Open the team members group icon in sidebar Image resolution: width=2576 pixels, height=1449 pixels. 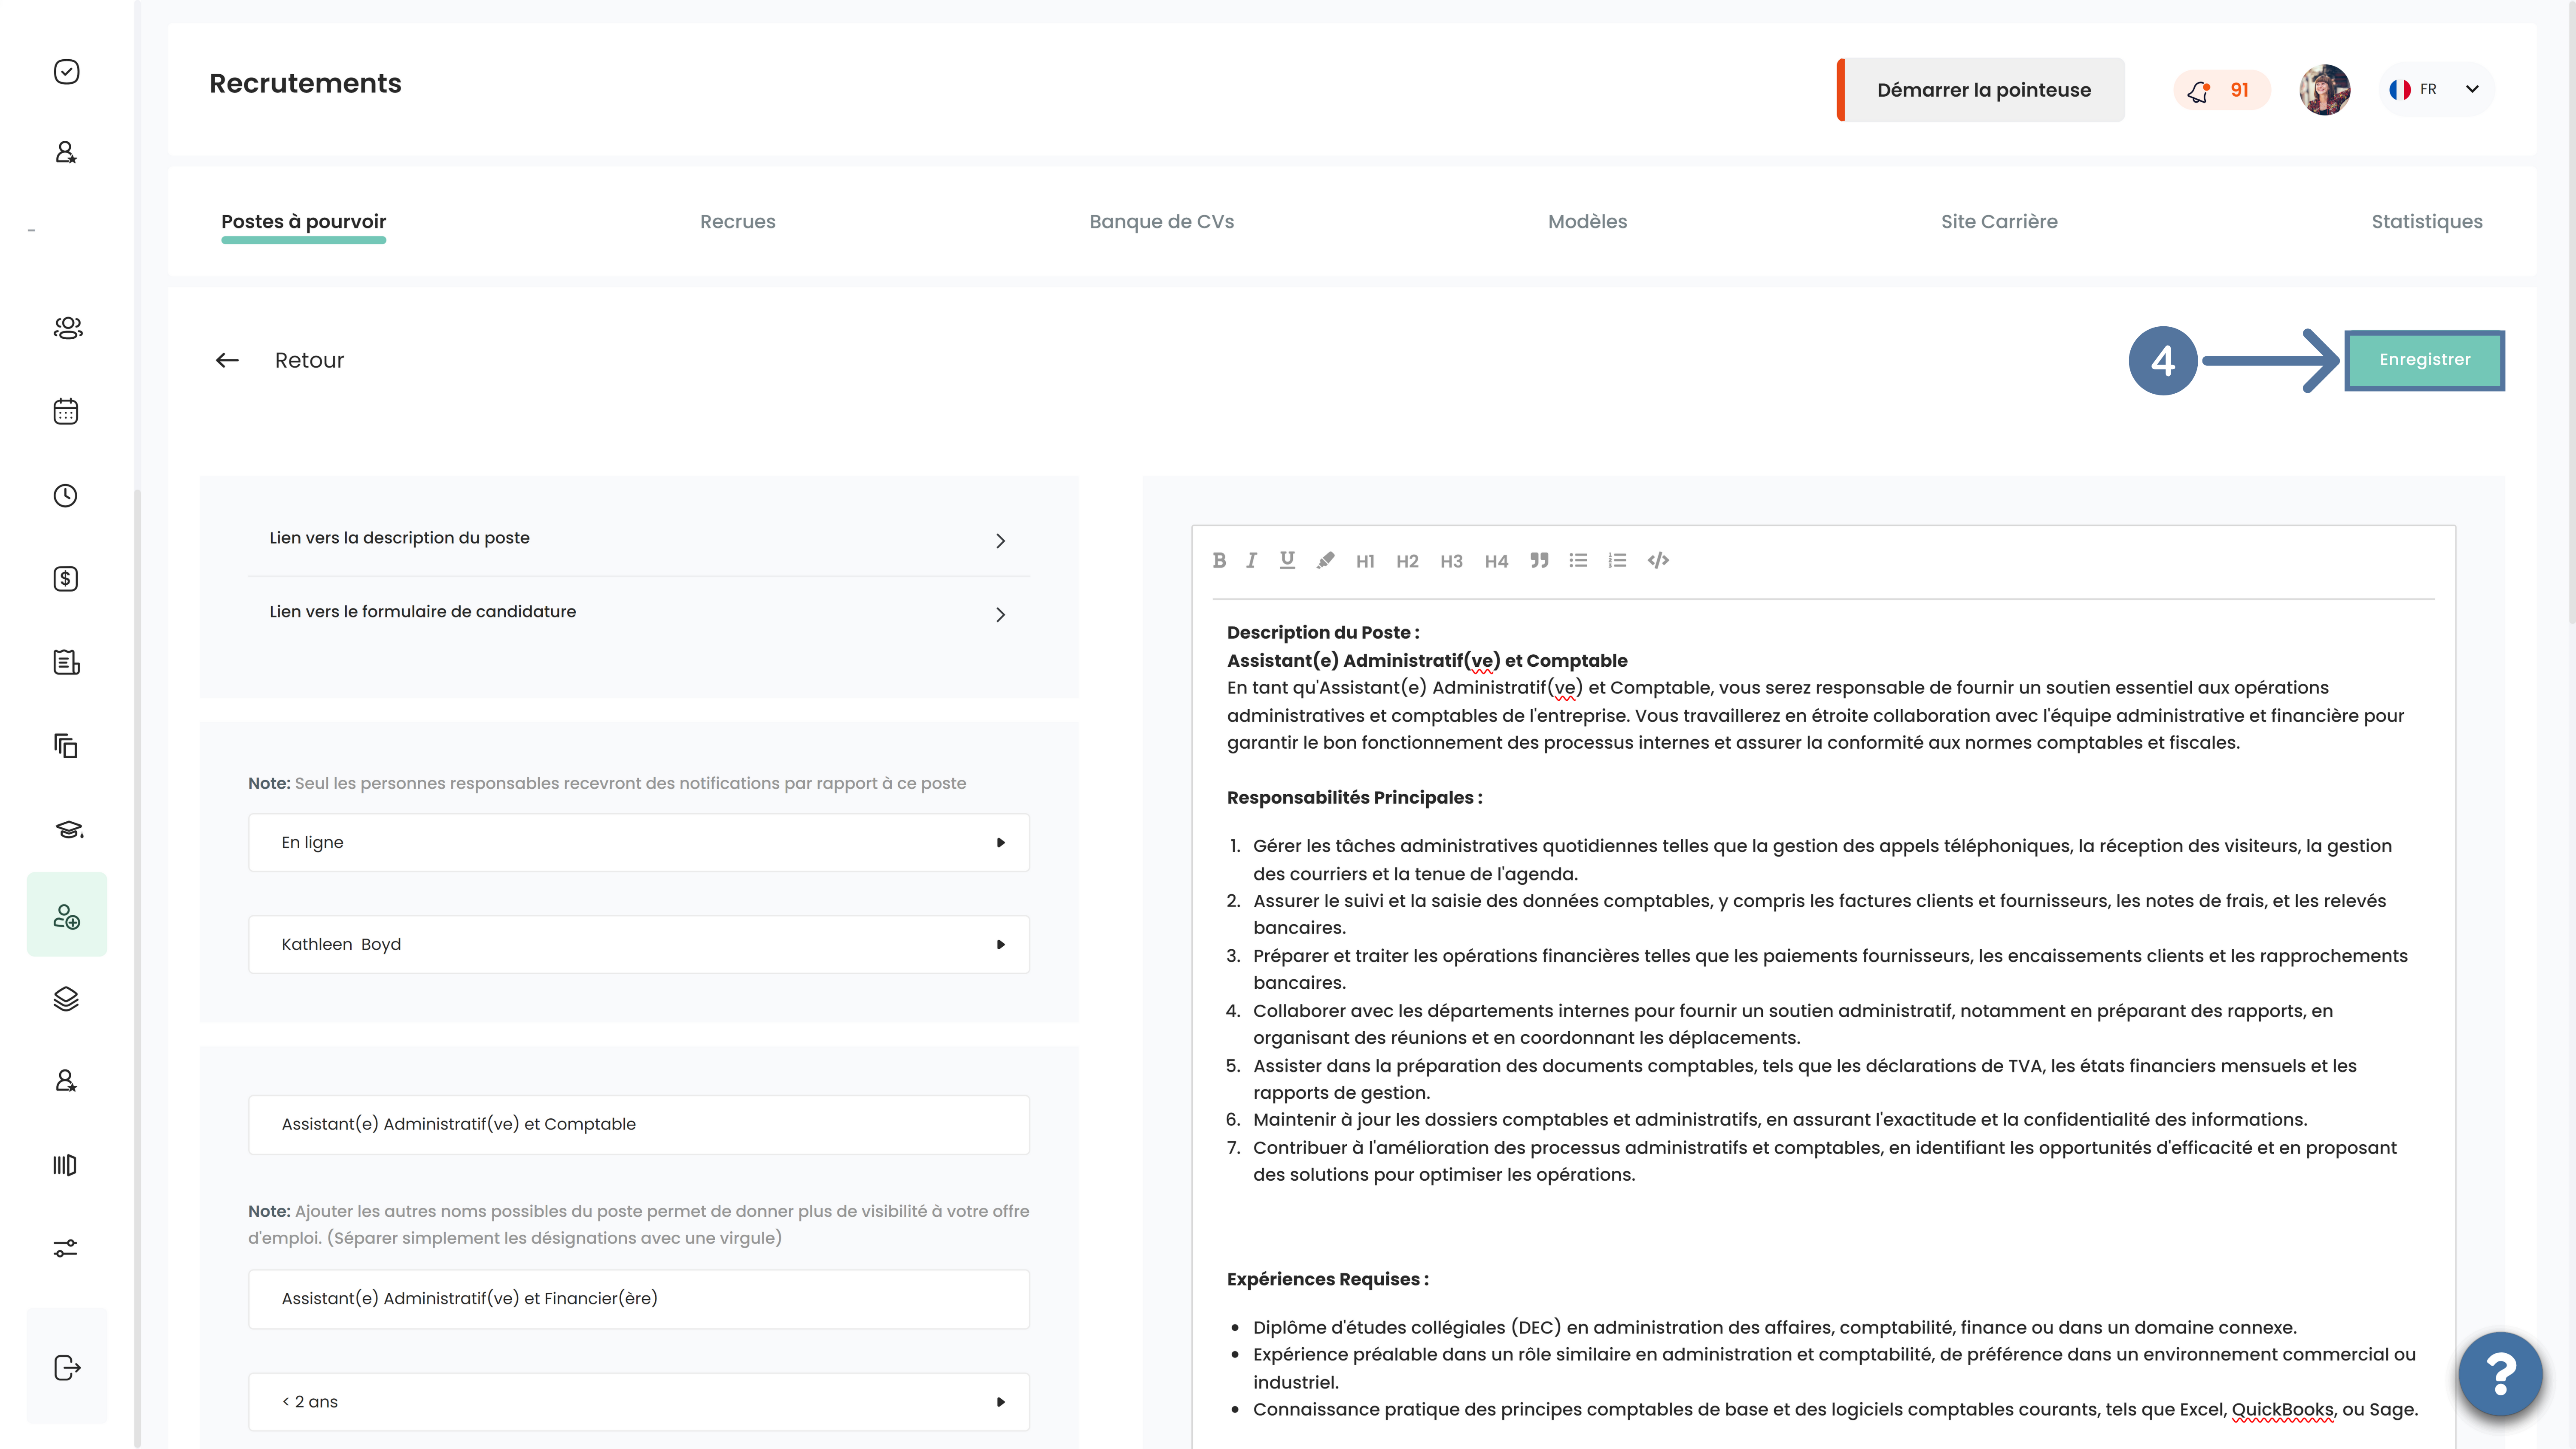click(67, 328)
